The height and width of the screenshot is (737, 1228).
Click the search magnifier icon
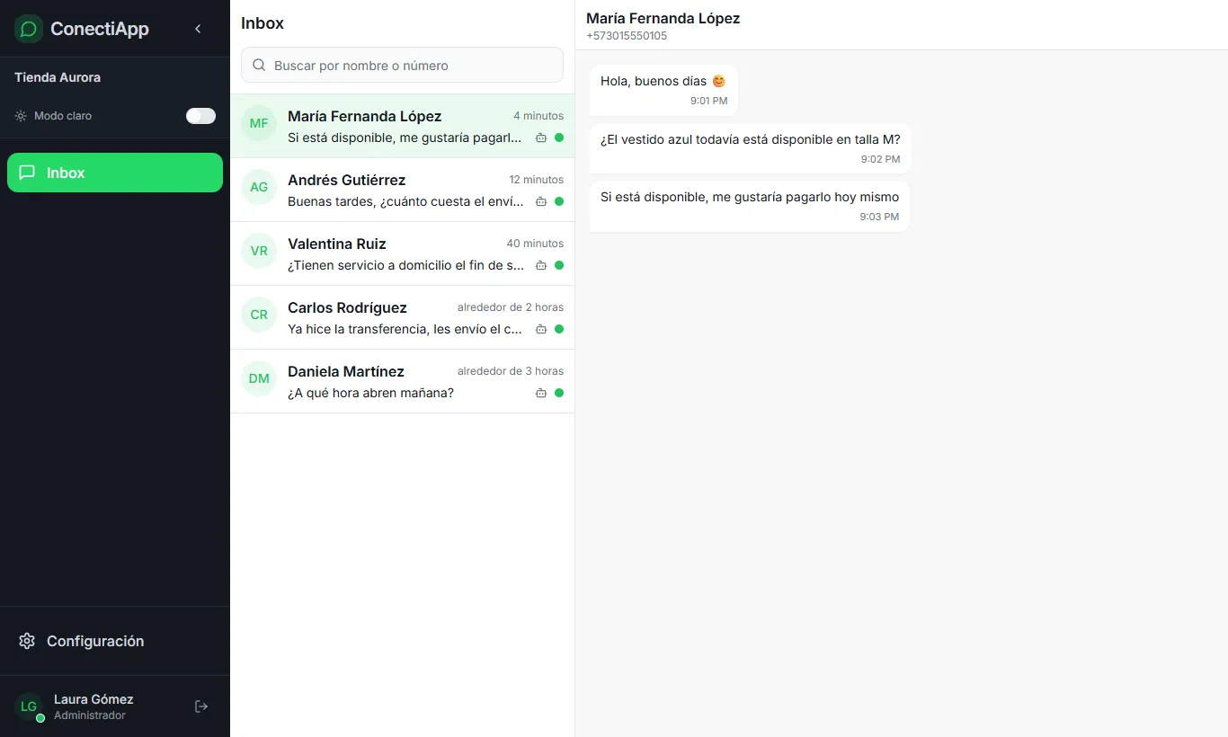(x=259, y=66)
